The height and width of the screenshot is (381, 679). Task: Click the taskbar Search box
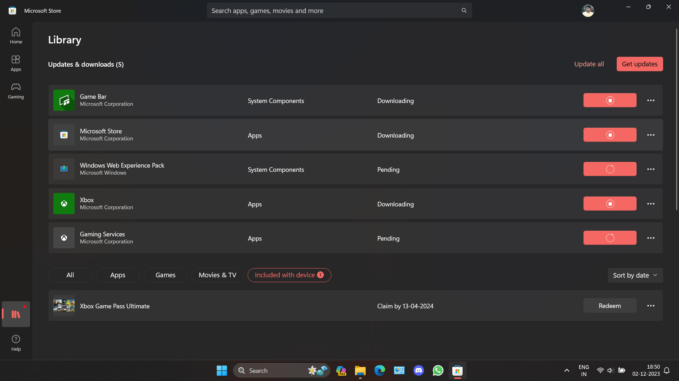pyautogui.click(x=282, y=370)
